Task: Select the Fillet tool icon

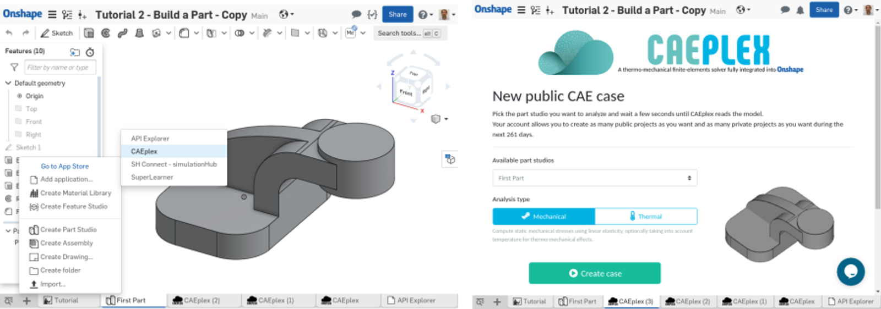Action: 184,33
